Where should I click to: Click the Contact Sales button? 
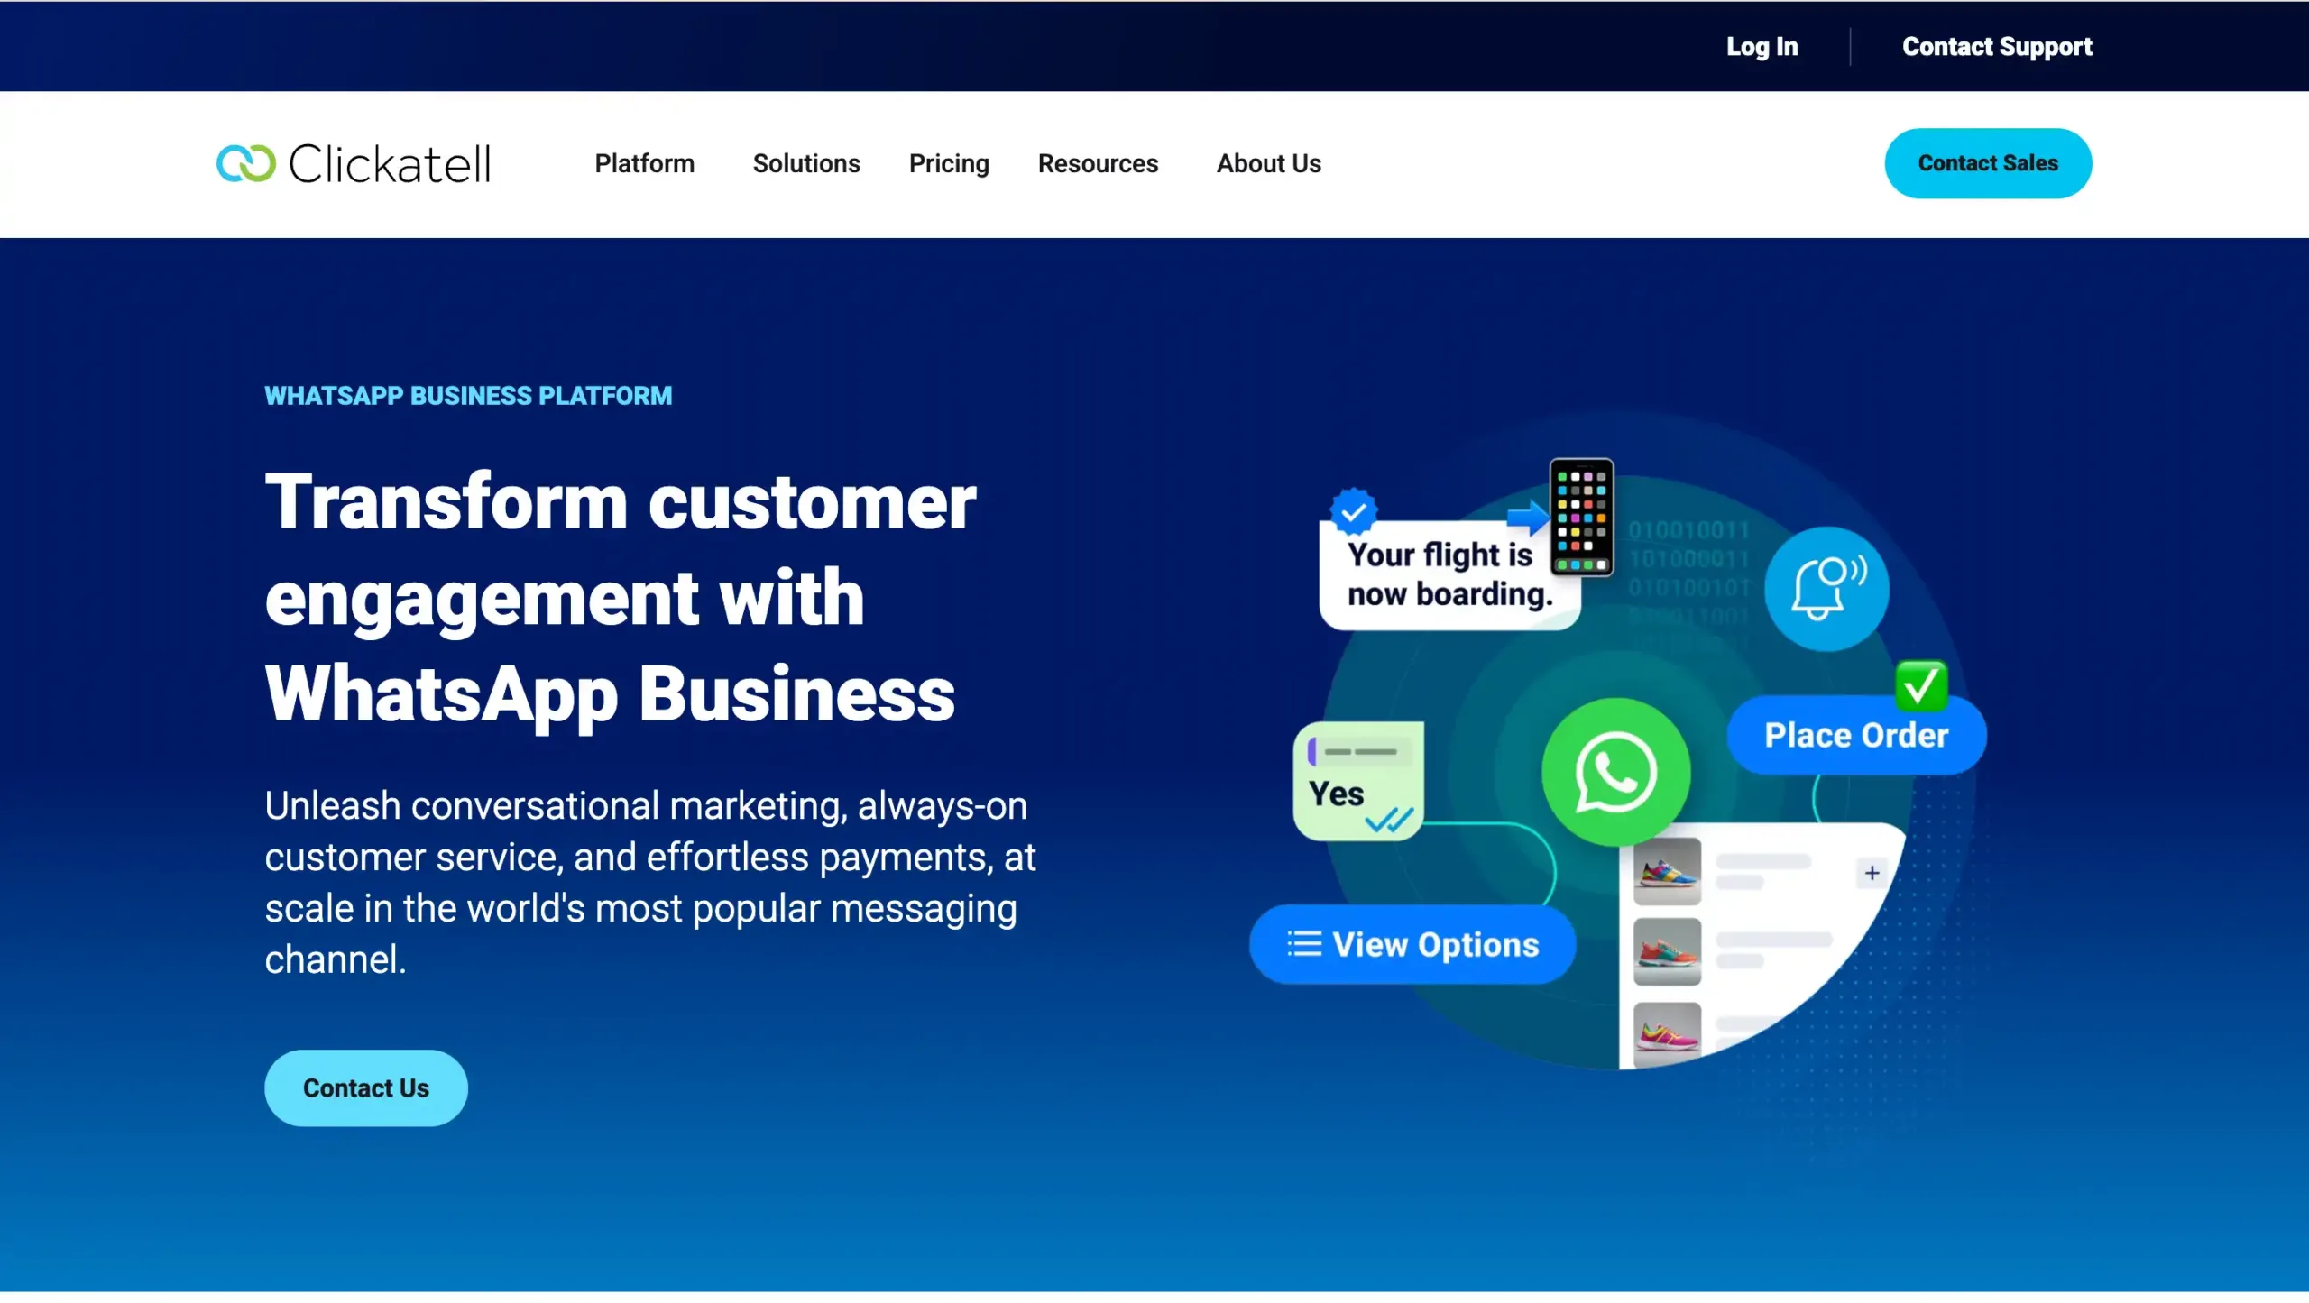pyautogui.click(x=1987, y=163)
